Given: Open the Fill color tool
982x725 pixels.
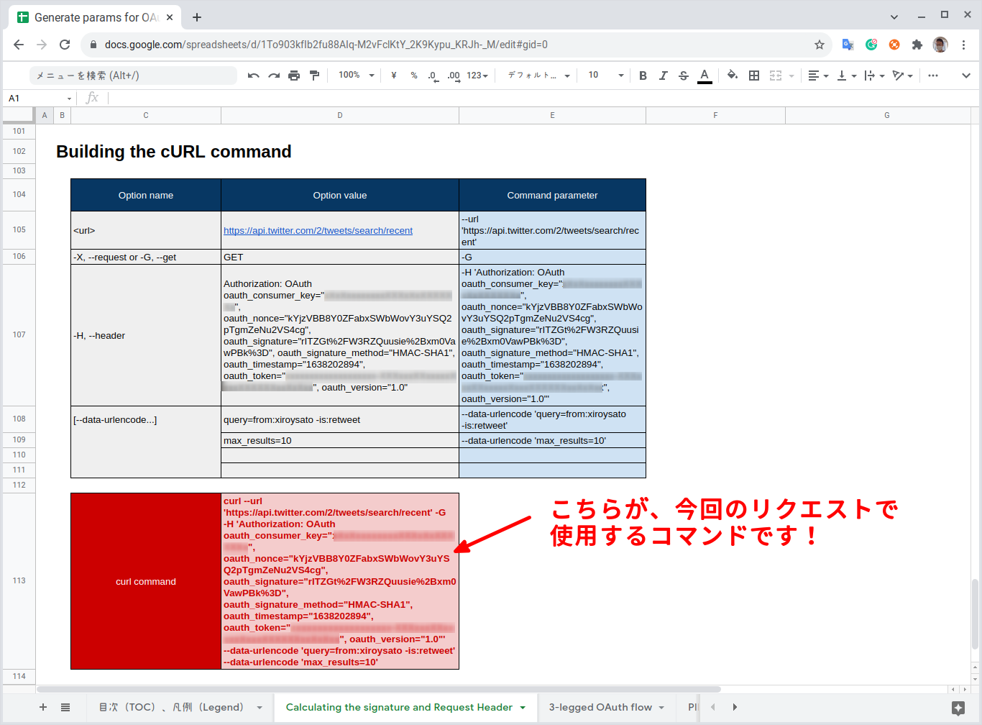Looking at the screenshot, I should tap(733, 75).
